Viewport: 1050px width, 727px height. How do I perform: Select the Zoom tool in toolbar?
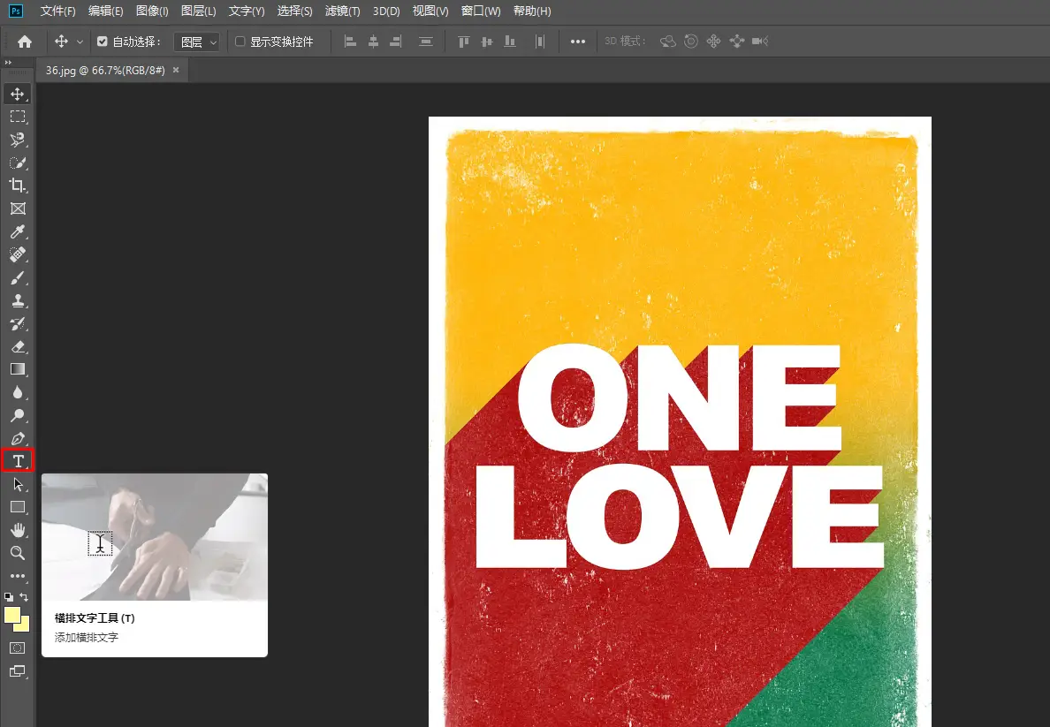(18, 553)
